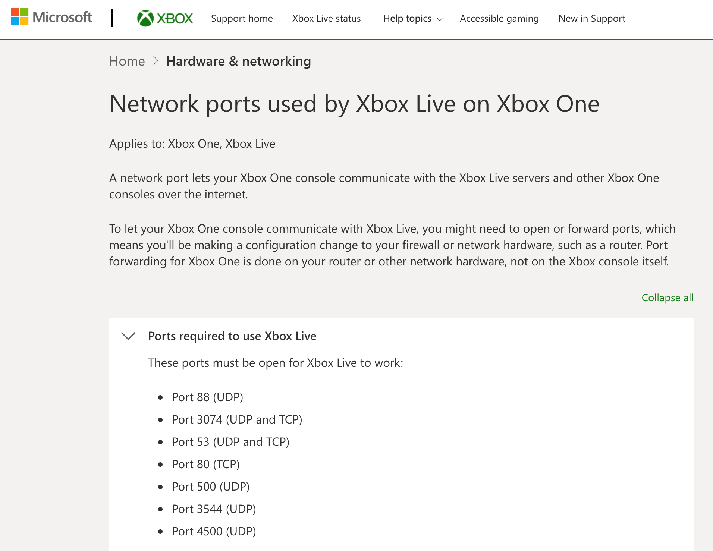Click the Port 3074 (UDP and TCP) item
This screenshot has width=713, height=551.
237,419
